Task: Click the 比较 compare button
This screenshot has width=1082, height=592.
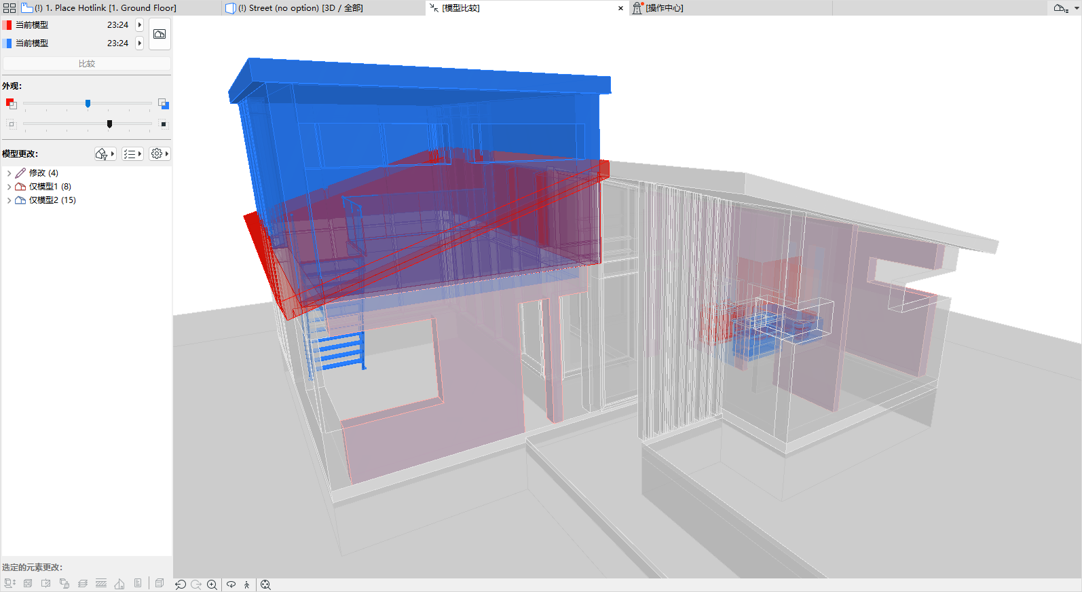Action: point(87,64)
